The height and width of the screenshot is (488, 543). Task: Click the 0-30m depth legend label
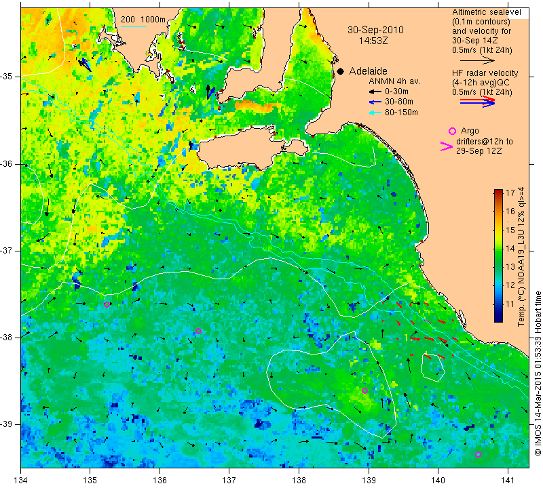click(x=396, y=91)
